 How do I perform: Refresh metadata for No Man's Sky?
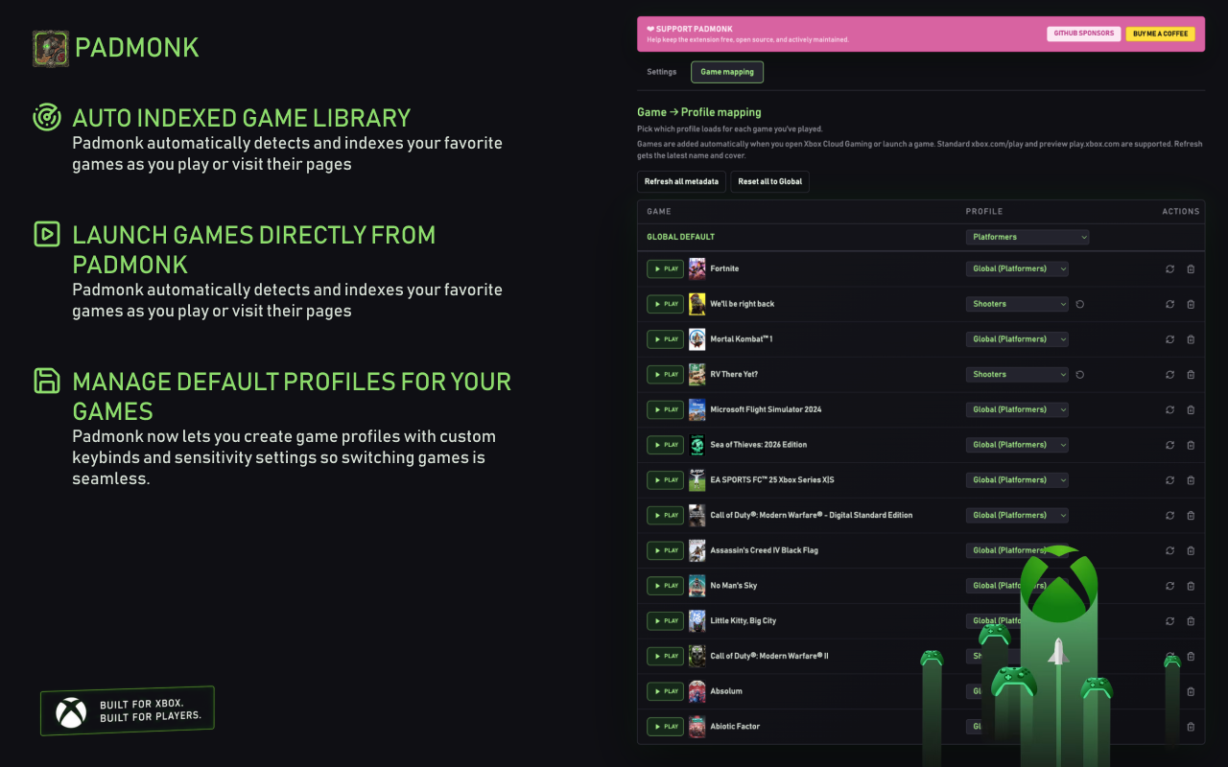[x=1169, y=586]
